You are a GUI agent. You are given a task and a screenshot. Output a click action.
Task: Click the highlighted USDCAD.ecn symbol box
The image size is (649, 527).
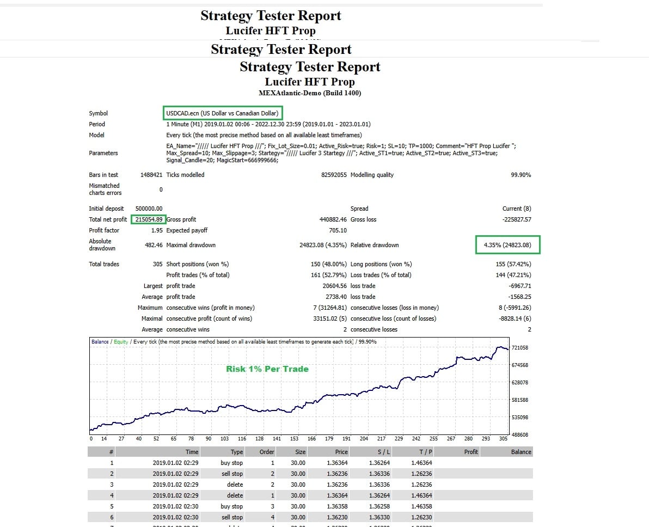coord(223,113)
